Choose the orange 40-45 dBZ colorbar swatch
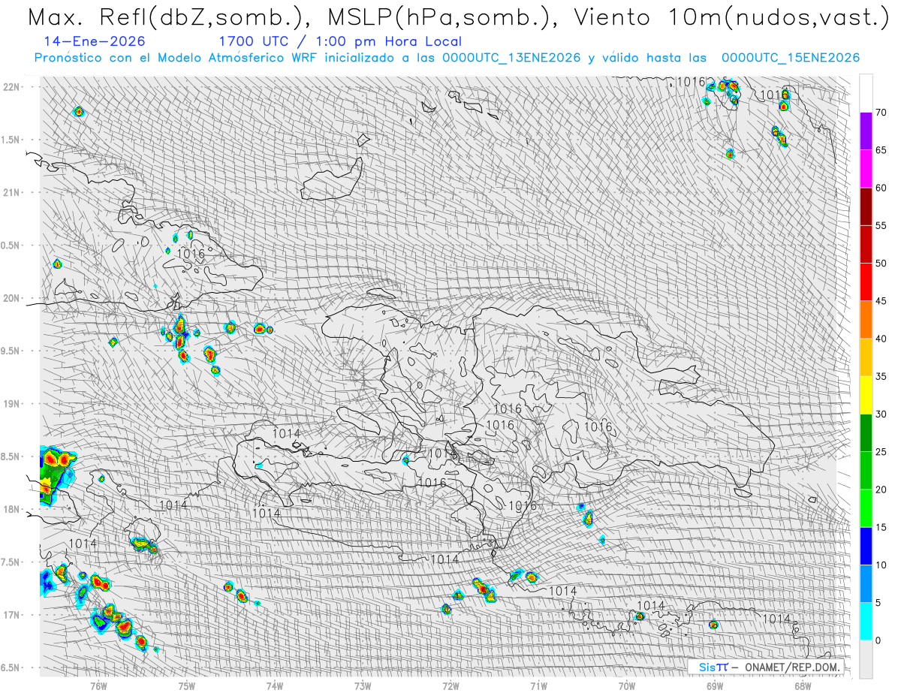This screenshot has width=901, height=696. tap(866, 320)
